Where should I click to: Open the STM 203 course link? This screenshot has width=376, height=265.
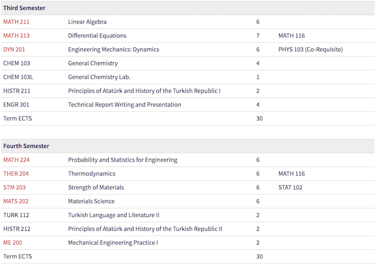[15, 187]
